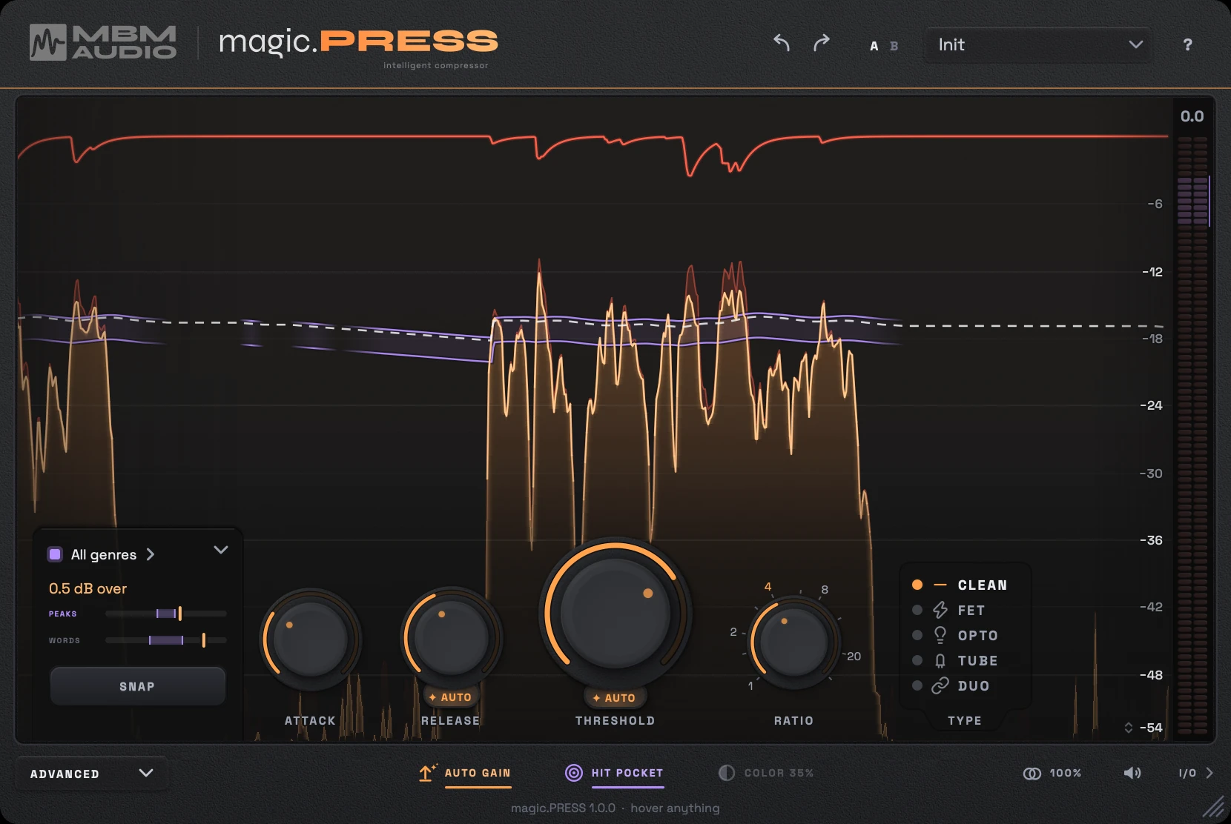1231x824 pixels.
Task: Open the All genres submenu arrow
Action: (151, 554)
